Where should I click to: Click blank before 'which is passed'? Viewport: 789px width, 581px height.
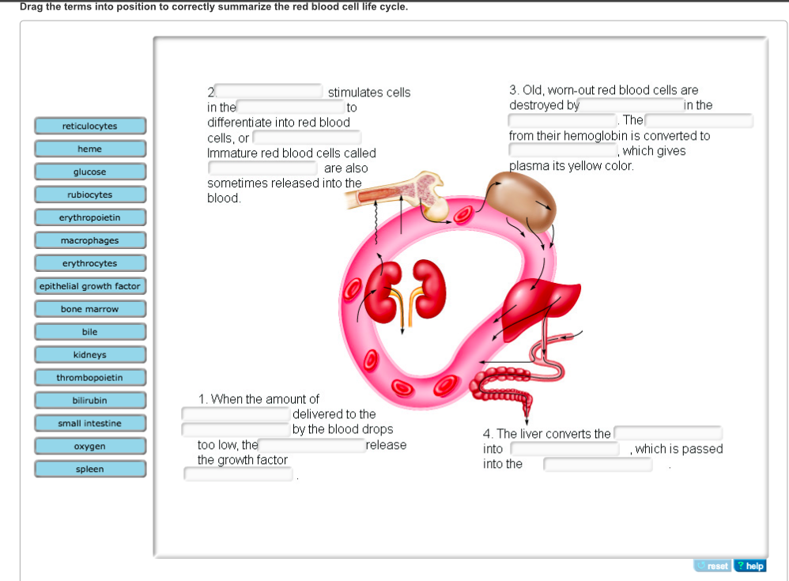565,449
